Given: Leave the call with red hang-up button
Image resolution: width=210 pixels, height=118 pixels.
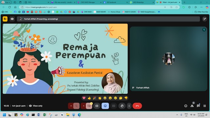Looking at the screenshot, I should click(x=137, y=106).
